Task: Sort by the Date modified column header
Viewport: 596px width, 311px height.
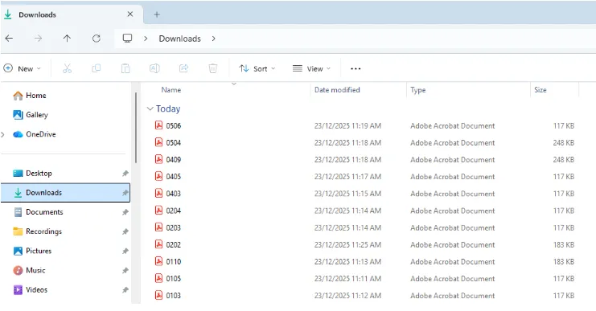Action: click(337, 90)
